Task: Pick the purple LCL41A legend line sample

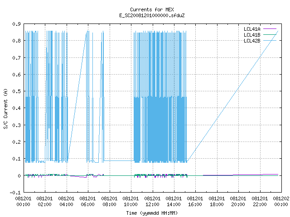Action: coord(270,29)
